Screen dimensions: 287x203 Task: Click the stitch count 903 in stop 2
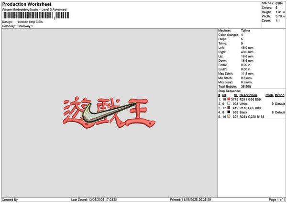pyautogui.click(x=235, y=104)
